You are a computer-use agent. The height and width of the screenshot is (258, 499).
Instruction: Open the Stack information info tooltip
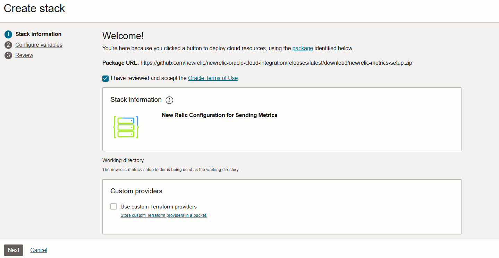(169, 100)
